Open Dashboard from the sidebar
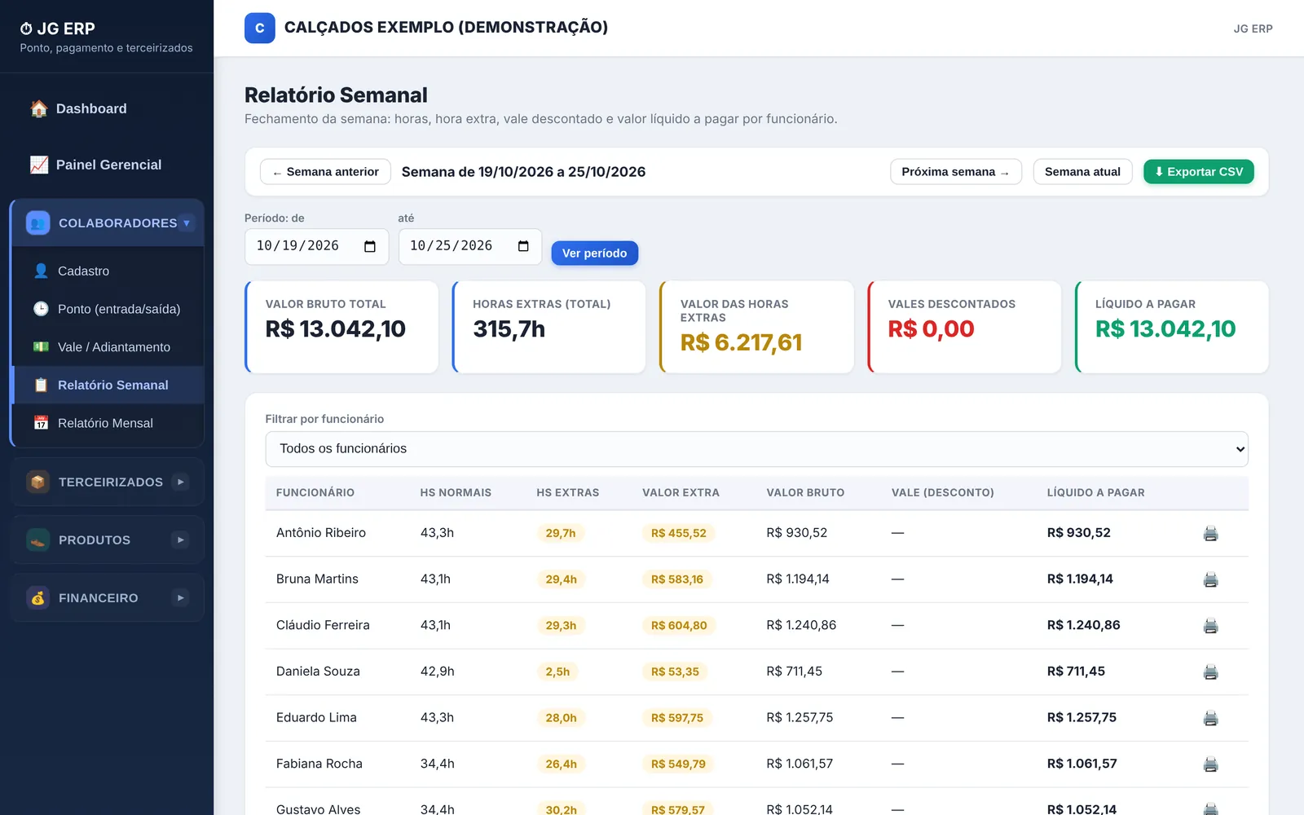This screenshot has width=1304, height=815. 107,108
